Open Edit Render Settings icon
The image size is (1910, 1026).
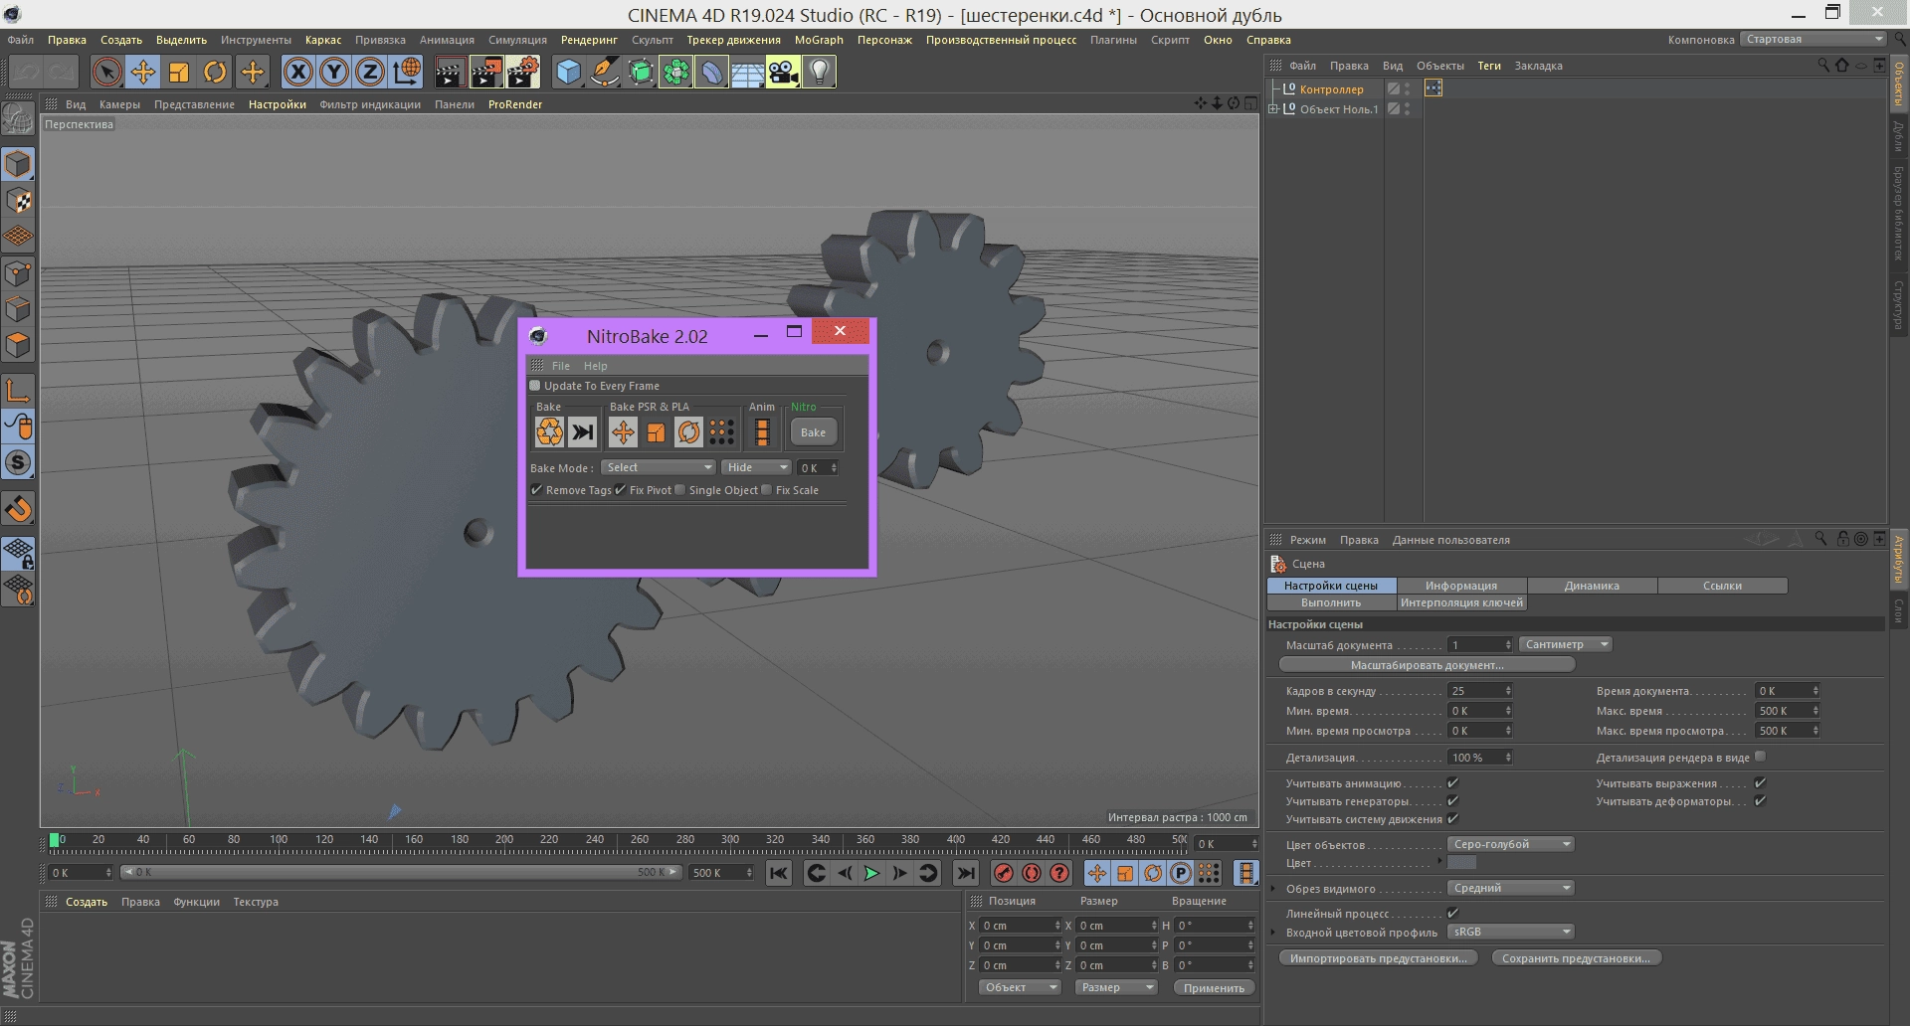coord(522,72)
